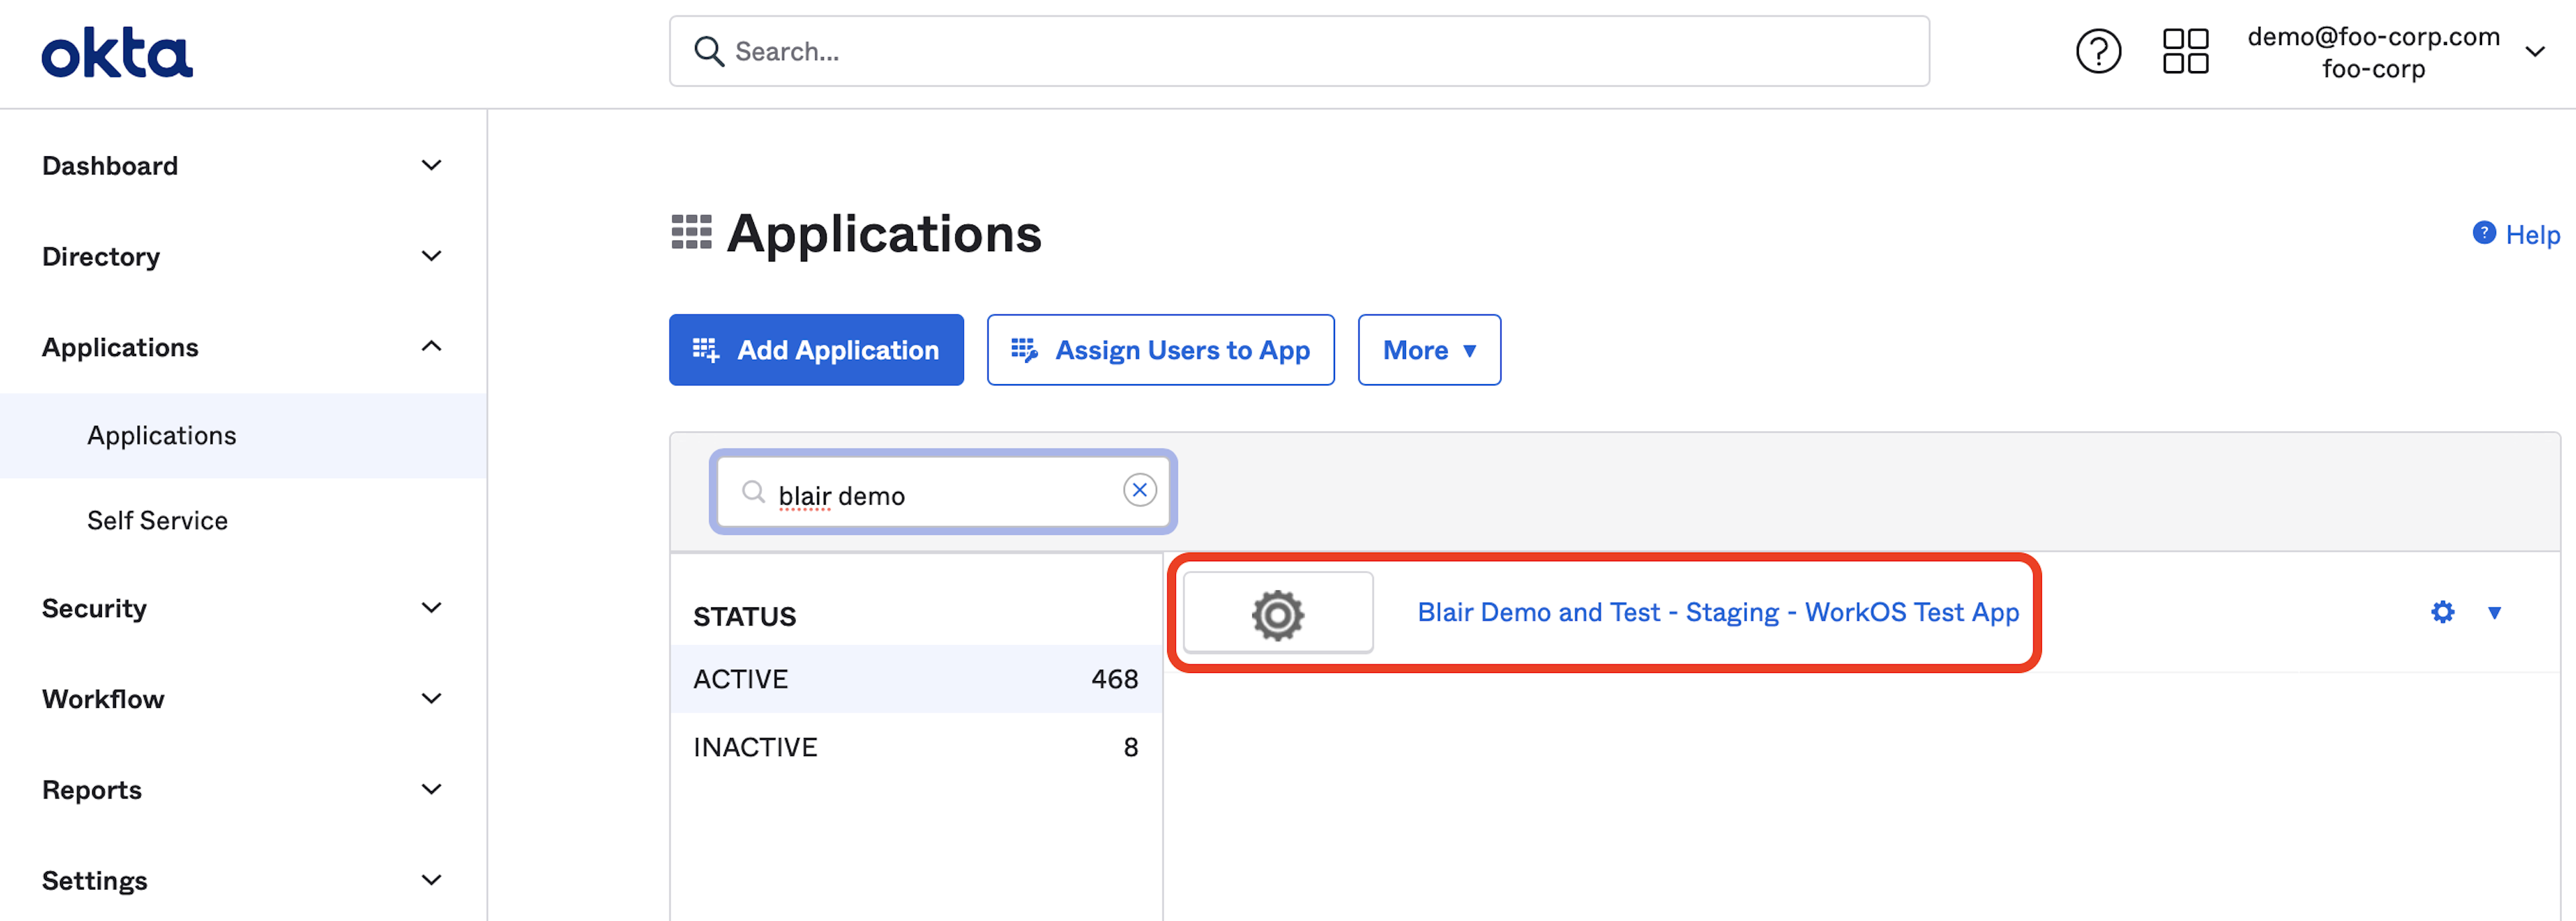Click the Applications grid icon beside heading
Image resolution: width=2576 pixels, height=921 pixels.
point(691,233)
